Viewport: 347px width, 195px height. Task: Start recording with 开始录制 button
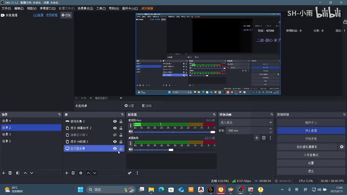(311, 139)
